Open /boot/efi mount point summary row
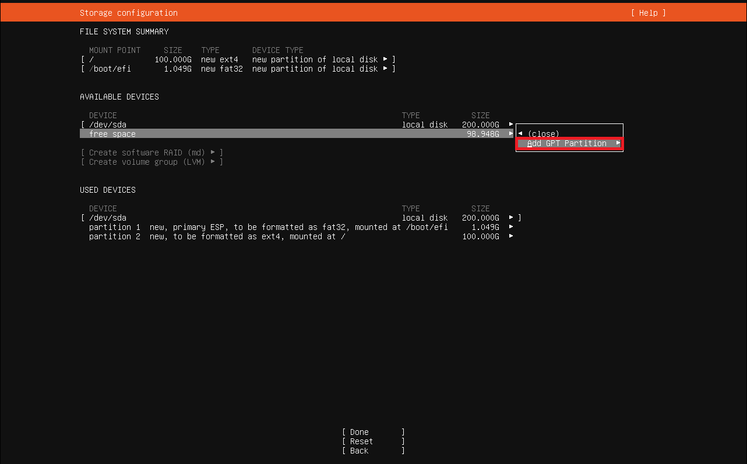 pyautogui.click(x=238, y=69)
